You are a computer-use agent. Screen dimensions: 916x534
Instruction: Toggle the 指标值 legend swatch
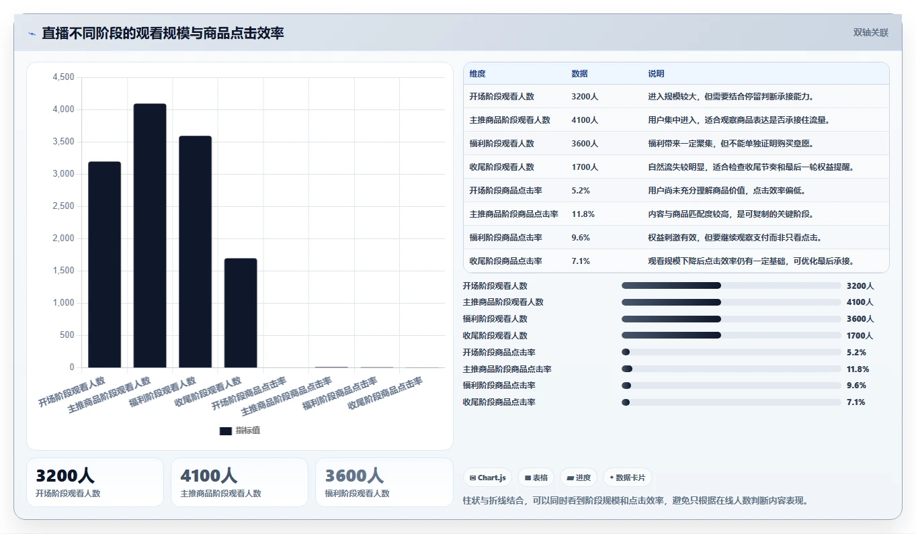pyautogui.click(x=226, y=431)
